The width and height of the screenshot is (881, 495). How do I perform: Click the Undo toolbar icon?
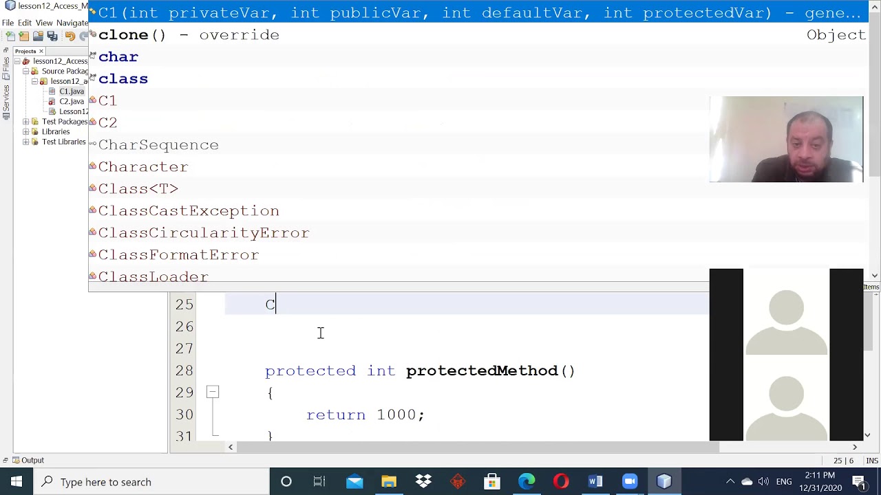70,36
